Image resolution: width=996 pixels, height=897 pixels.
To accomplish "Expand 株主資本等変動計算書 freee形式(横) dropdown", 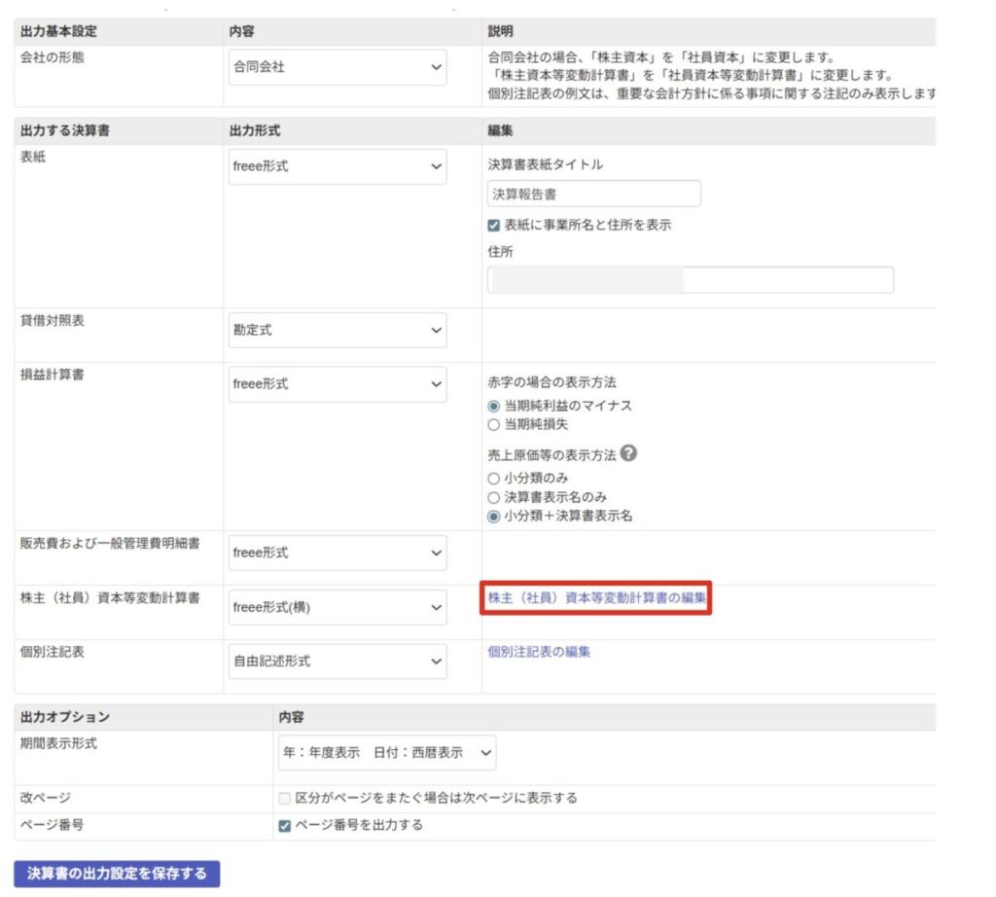I will [x=337, y=607].
